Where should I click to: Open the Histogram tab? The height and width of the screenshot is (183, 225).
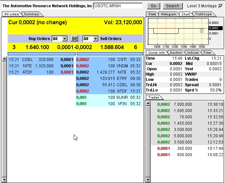(x=169, y=14)
